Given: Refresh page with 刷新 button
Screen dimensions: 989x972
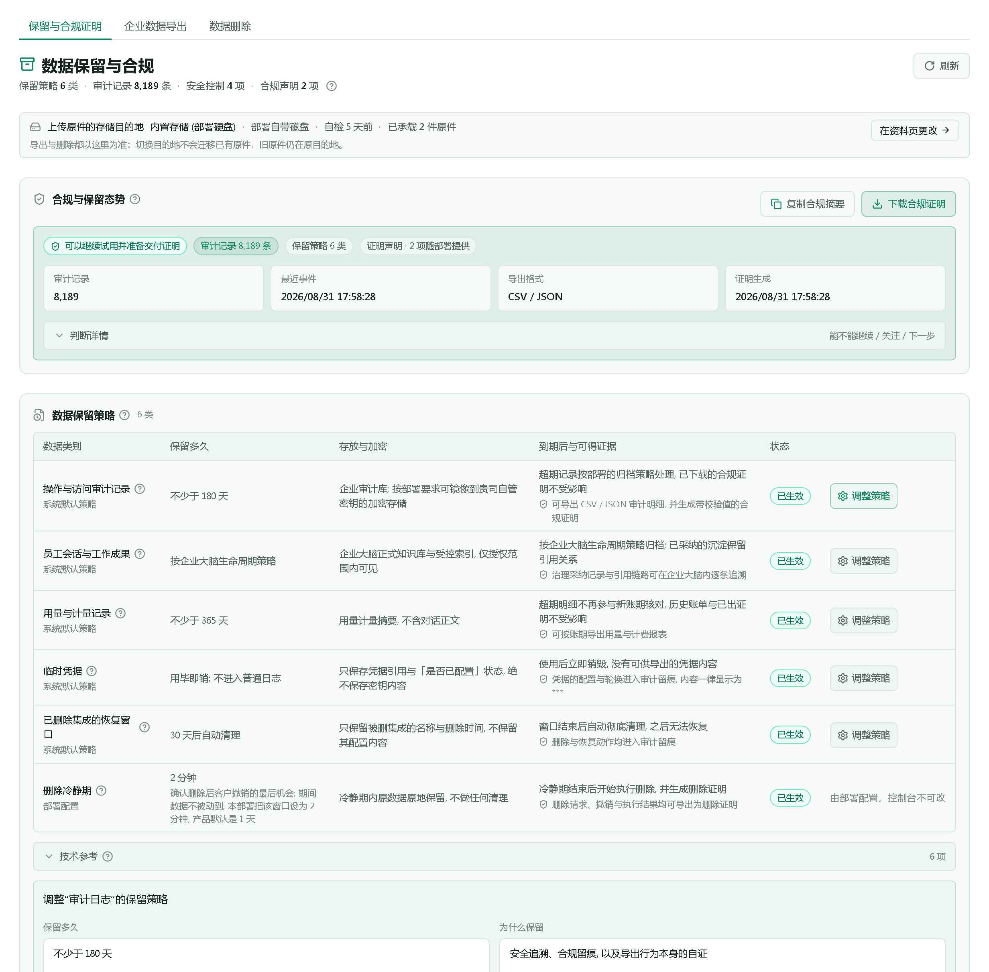Looking at the screenshot, I should pos(941,66).
